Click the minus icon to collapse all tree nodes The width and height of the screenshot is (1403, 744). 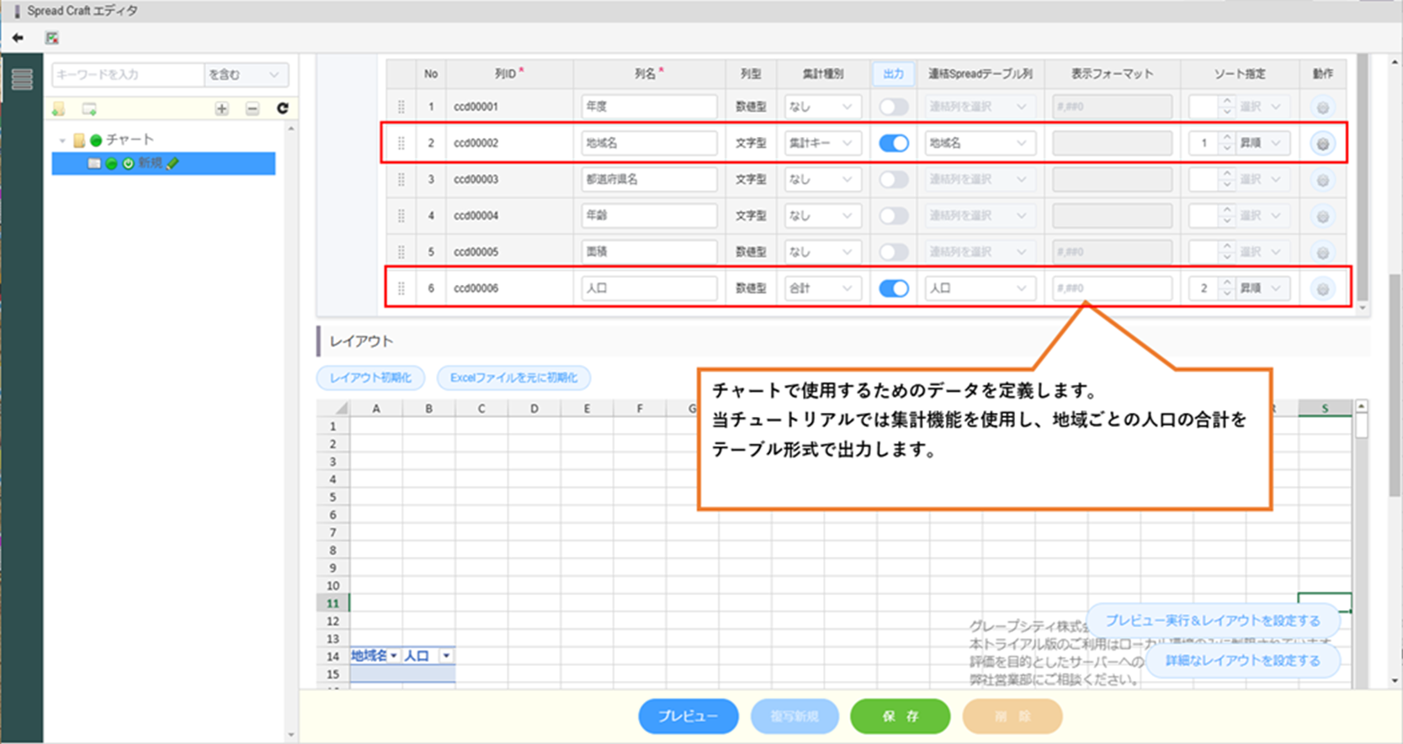pos(252,108)
